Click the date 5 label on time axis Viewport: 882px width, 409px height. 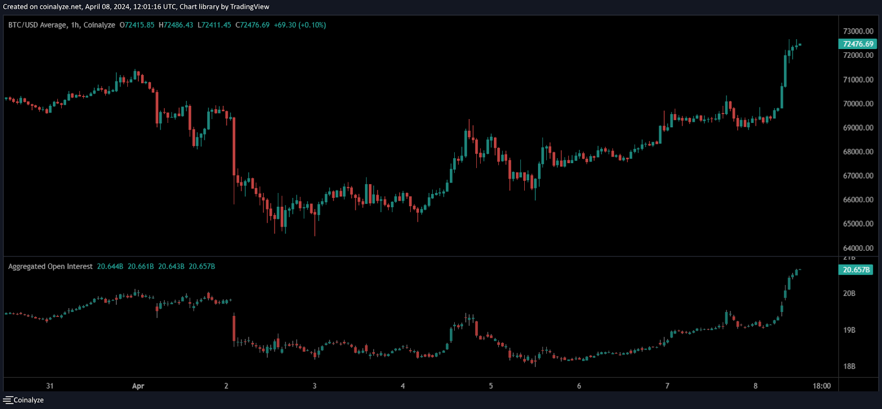pyautogui.click(x=491, y=386)
